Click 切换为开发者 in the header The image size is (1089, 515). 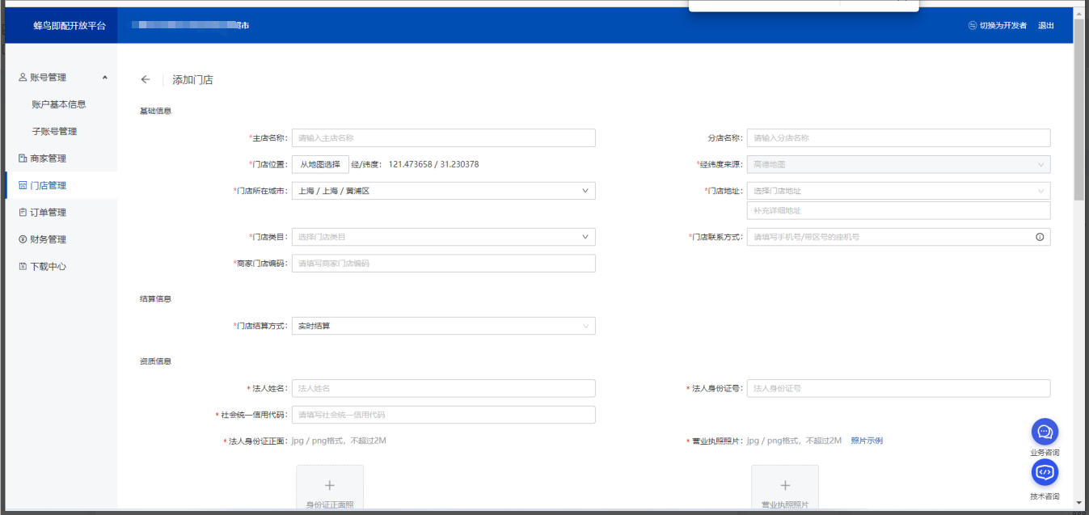(x=998, y=26)
